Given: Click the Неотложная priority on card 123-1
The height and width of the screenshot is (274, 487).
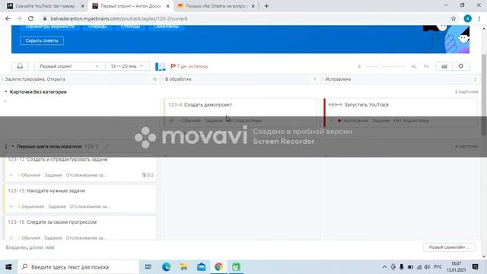Looking at the screenshot, I should tap(355, 120).
